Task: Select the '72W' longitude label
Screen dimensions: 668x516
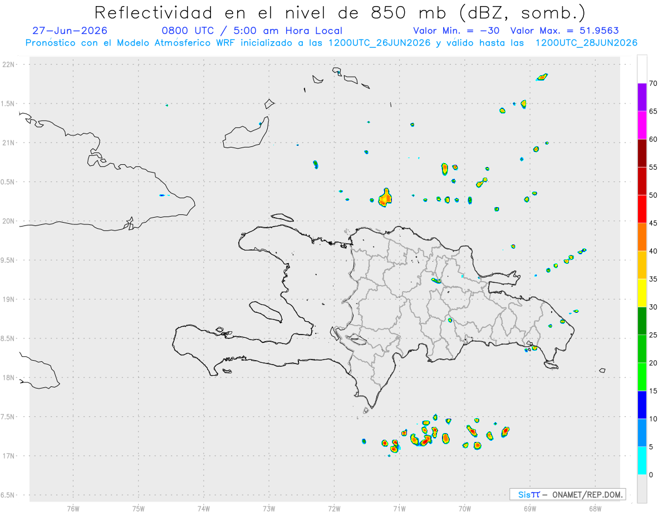Action: coord(334,508)
